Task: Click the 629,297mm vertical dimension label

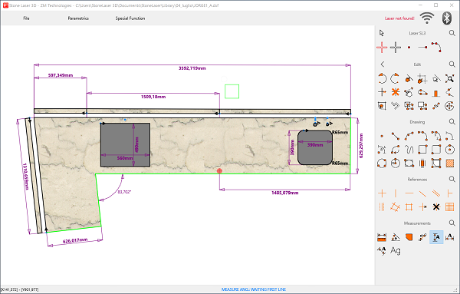Action: 361,146
